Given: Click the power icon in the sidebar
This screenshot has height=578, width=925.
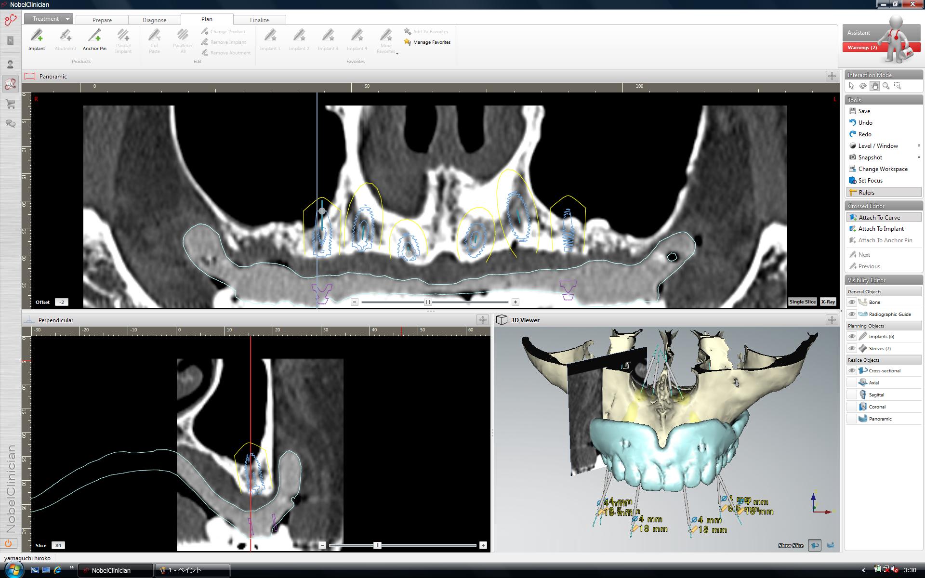Looking at the screenshot, I should (8, 544).
